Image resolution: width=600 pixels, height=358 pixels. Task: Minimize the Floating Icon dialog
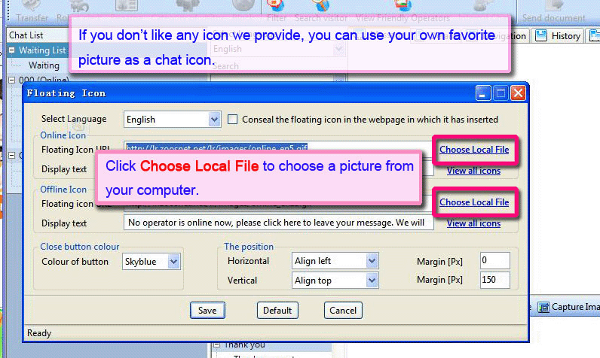coord(483,93)
